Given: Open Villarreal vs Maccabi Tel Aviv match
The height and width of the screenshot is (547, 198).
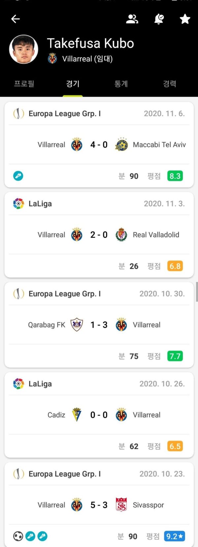Looking at the screenshot, I should tap(99, 145).
